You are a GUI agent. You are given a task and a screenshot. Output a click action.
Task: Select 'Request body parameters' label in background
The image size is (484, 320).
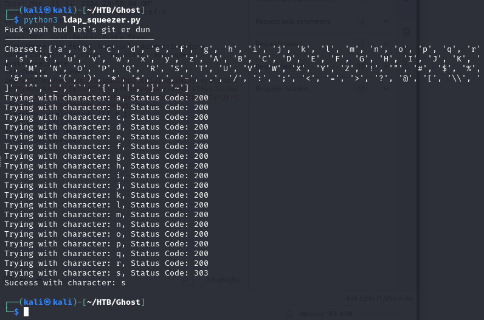coord(292,21)
